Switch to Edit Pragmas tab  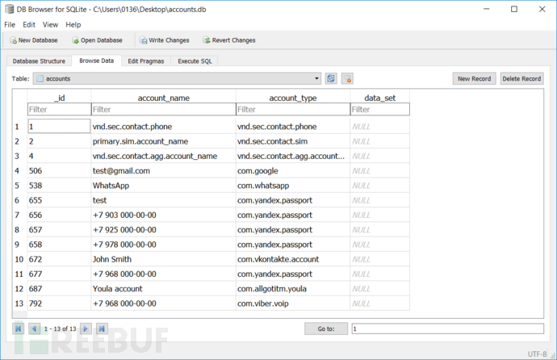click(x=146, y=61)
